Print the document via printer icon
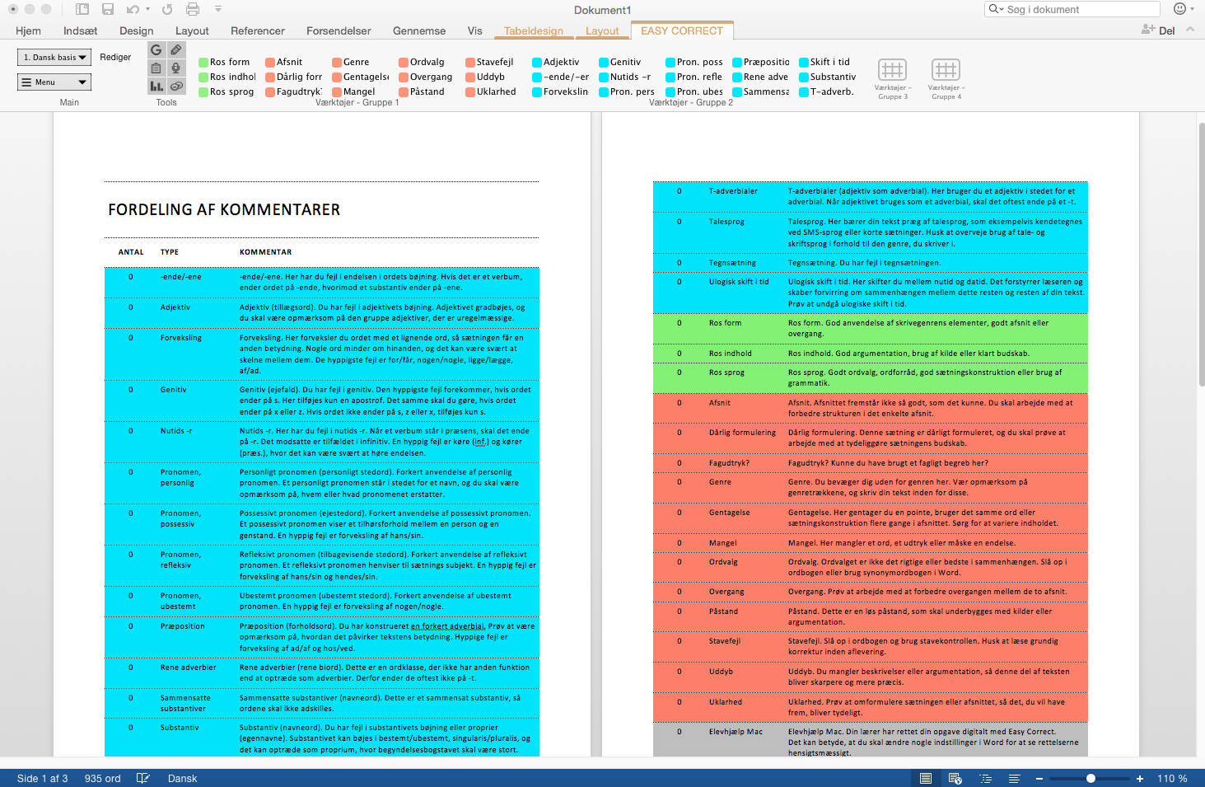Image resolution: width=1205 pixels, height=787 pixels. point(193,9)
